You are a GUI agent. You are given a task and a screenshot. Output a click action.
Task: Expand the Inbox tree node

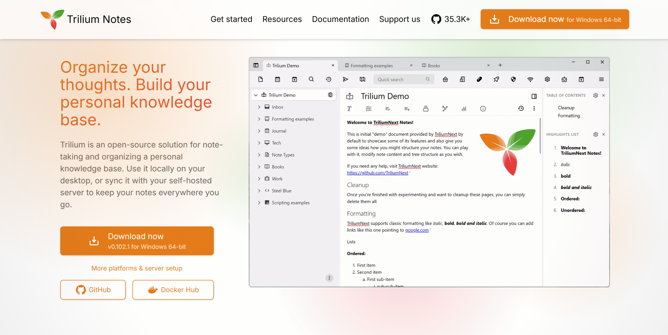259,107
